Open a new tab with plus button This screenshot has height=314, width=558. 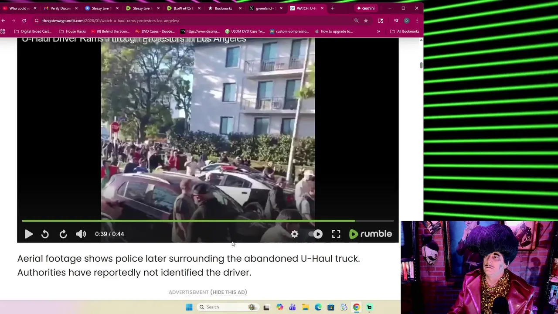point(333,8)
